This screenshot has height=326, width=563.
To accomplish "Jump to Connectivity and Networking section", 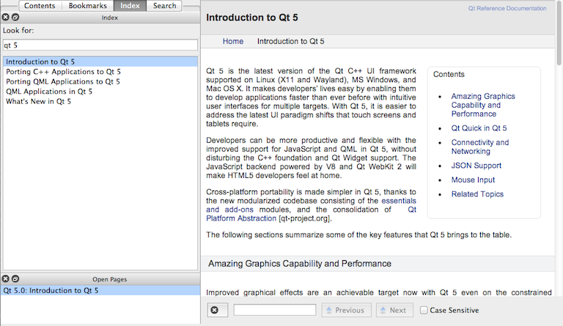I will click(x=479, y=147).
